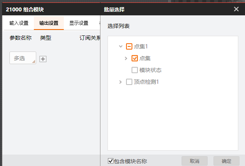Toggle the 点集1 parent checkbox
This screenshot has width=245, height=166.
(129, 46)
